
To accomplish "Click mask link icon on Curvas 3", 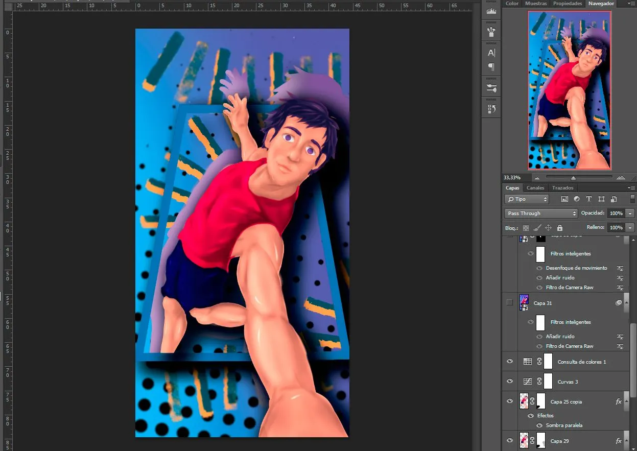I will [x=539, y=382].
